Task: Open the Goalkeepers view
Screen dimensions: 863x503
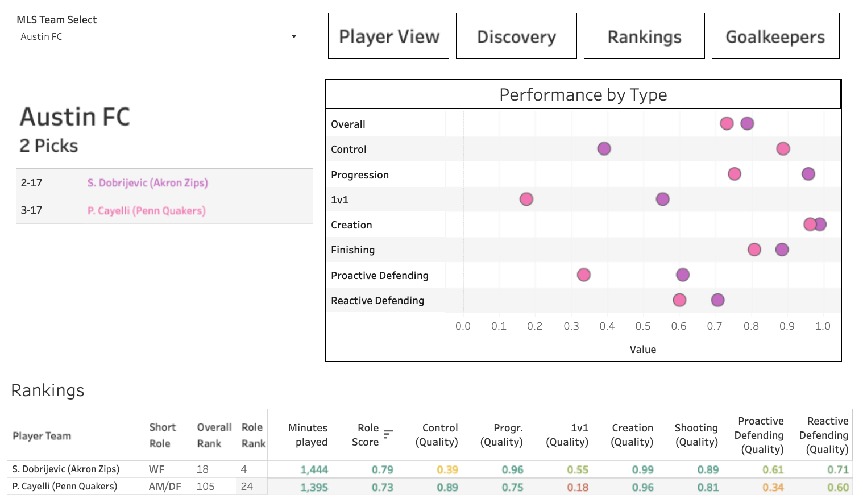Action: pos(775,36)
